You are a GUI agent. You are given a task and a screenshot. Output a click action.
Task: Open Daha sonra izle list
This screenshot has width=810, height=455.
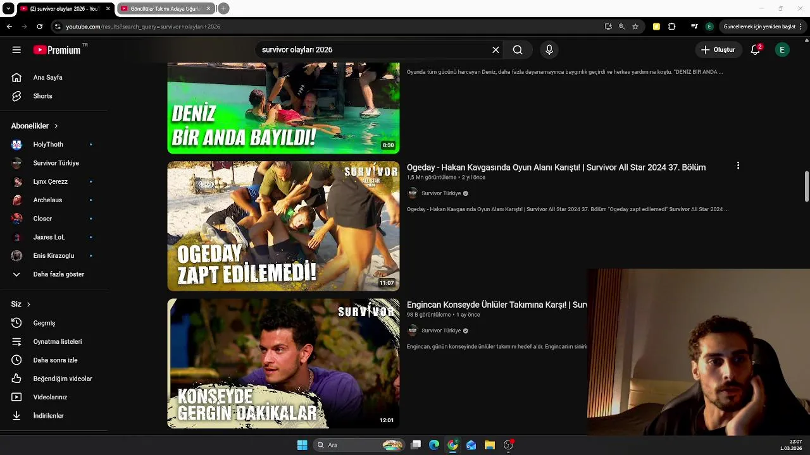point(54,360)
